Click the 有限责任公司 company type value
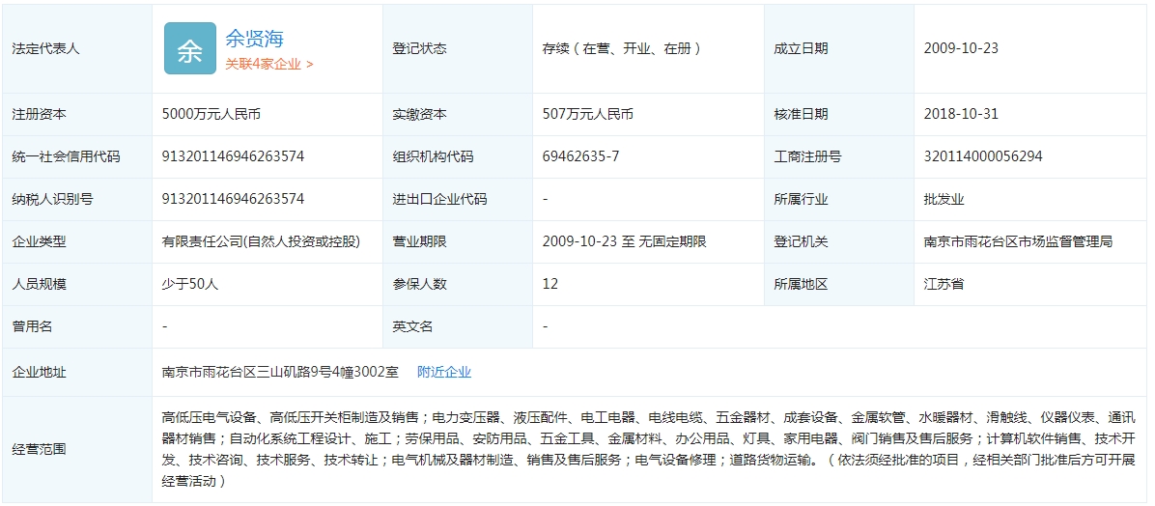 pos(260,241)
